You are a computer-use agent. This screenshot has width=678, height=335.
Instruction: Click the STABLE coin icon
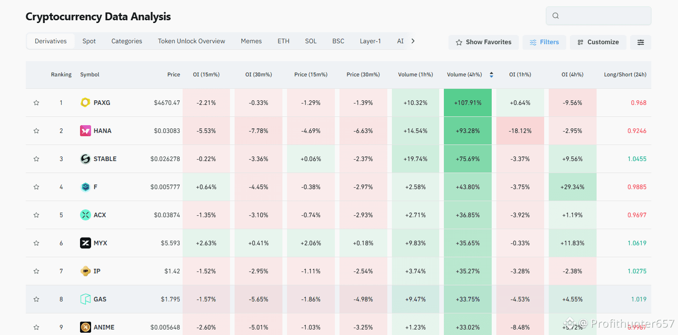[85, 159]
